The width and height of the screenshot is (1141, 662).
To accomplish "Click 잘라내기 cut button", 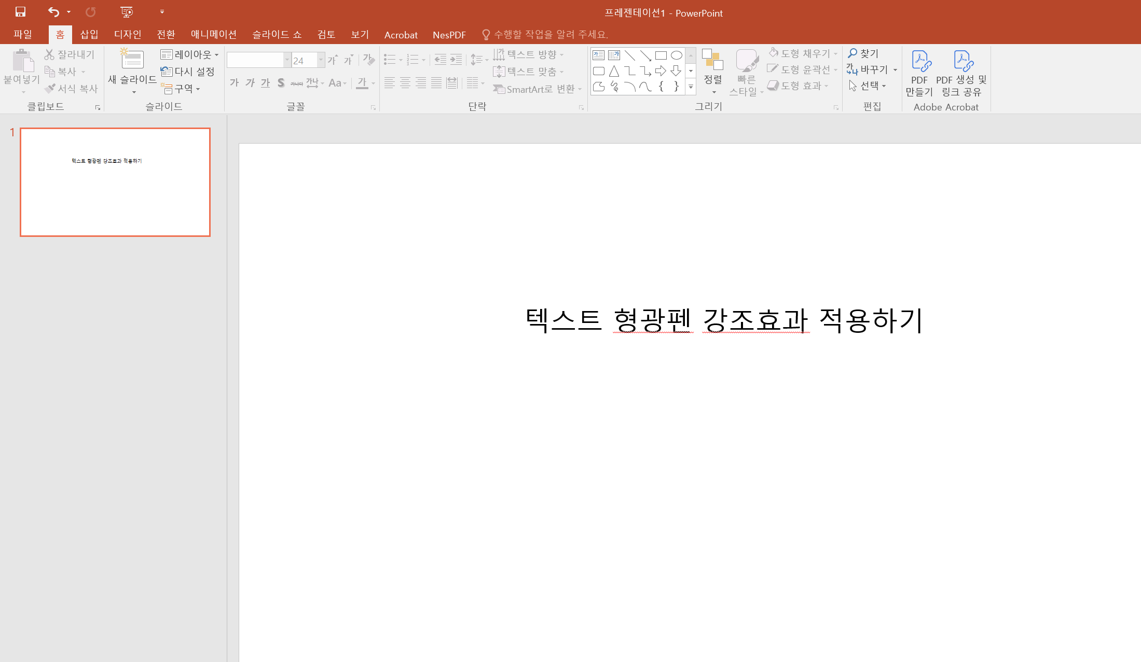I will pyautogui.click(x=70, y=54).
